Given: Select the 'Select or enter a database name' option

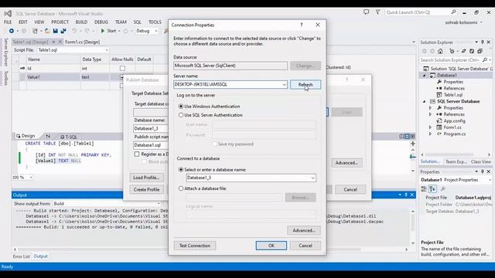Looking at the screenshot, I should (181, 170).
